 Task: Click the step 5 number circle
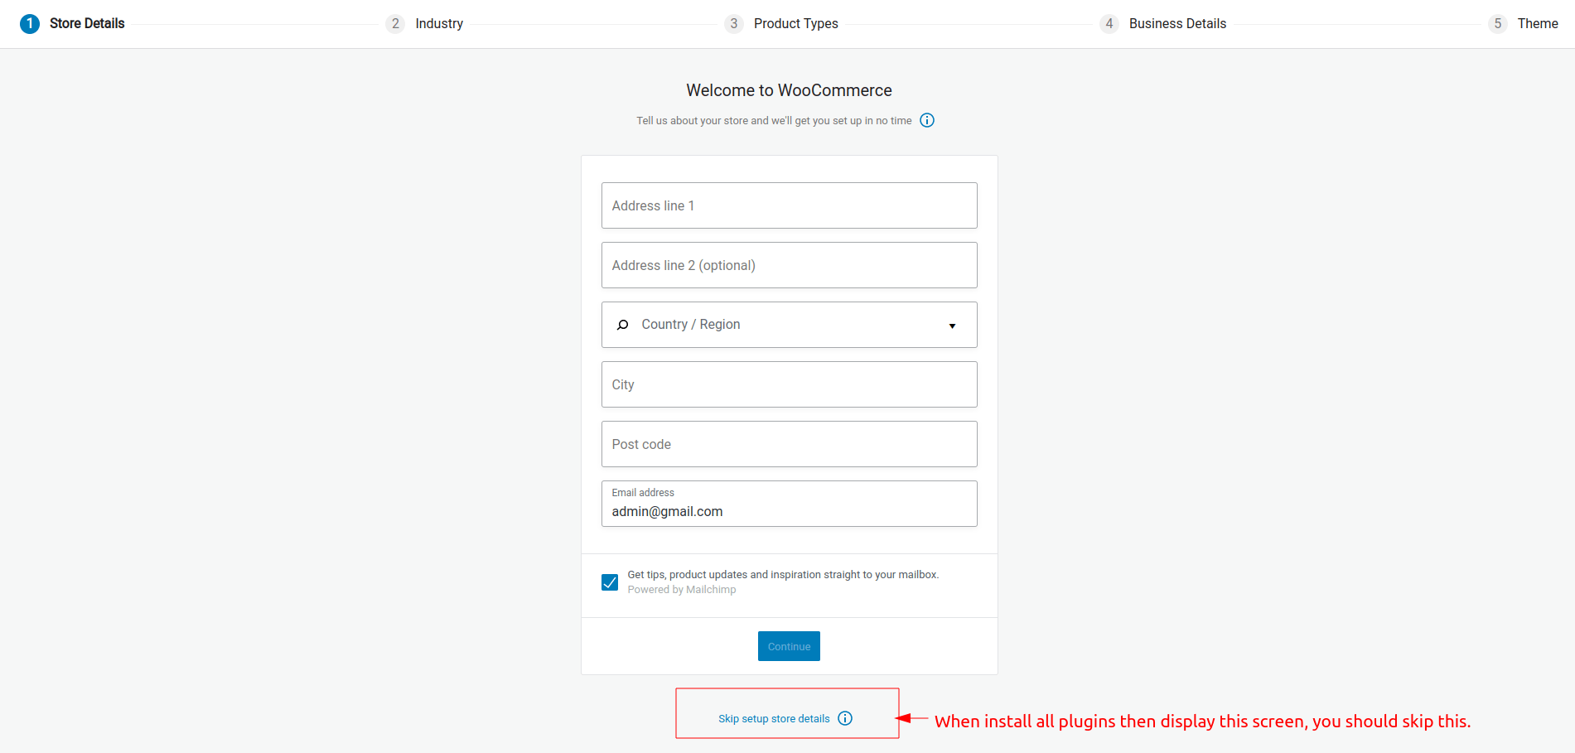(1497, 23)
